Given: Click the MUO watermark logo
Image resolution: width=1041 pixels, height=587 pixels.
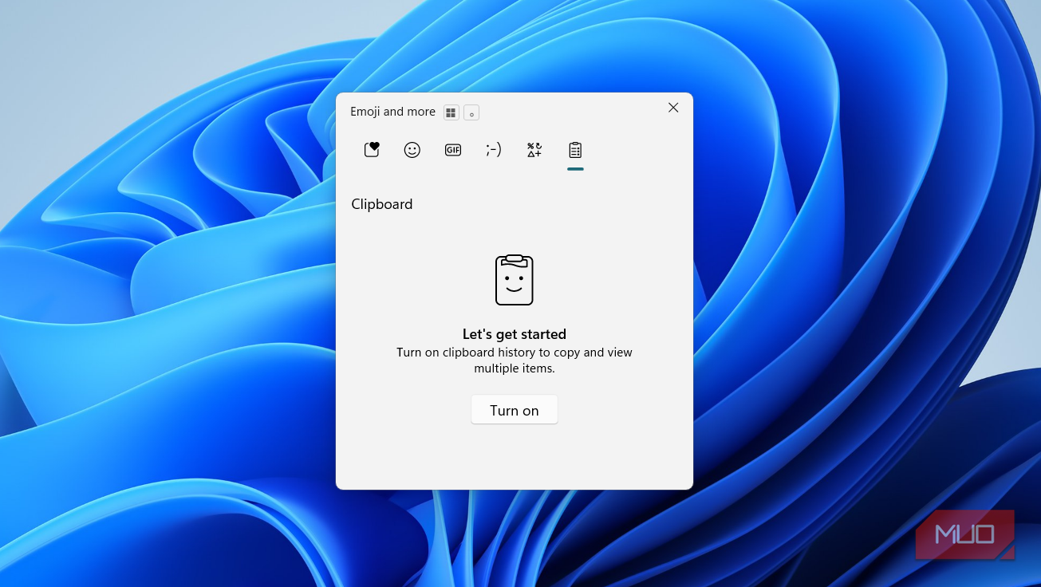Looking at the screenshot, I should tap(965, 534).
